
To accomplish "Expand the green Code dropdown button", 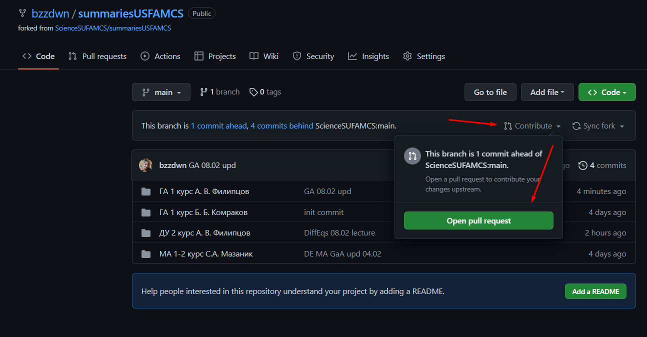I will tap(607, 92).
